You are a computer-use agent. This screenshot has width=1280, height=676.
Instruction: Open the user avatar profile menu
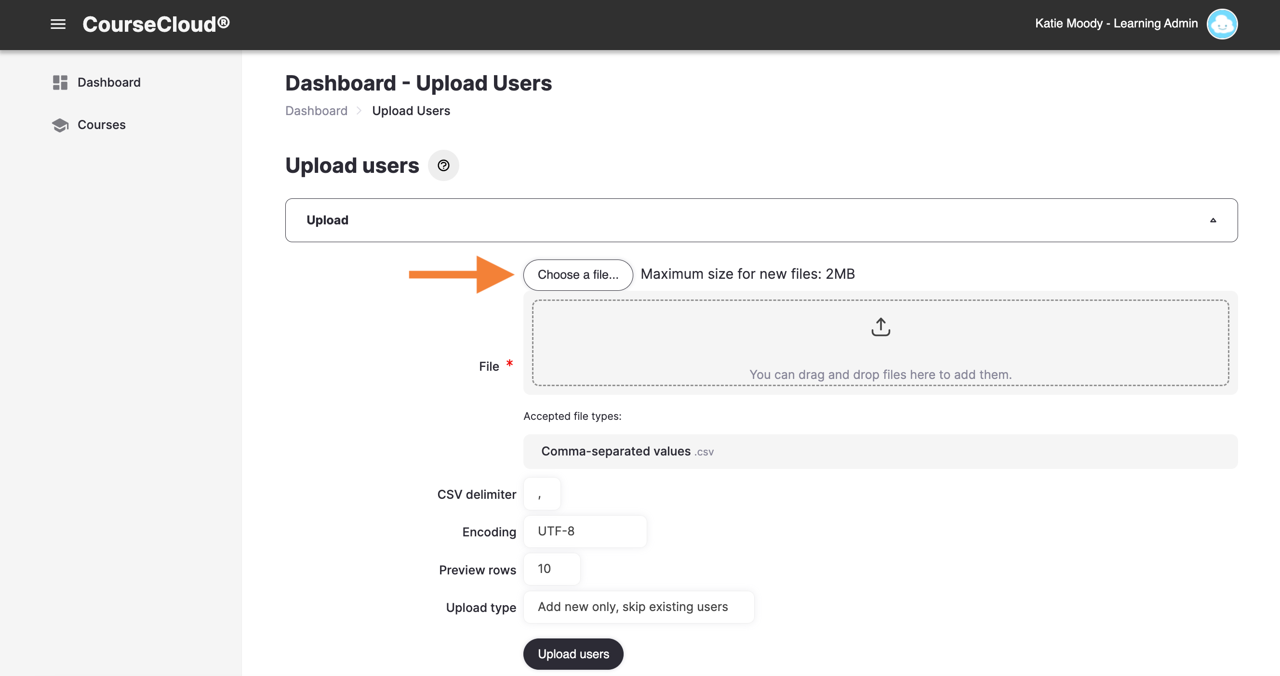coord(1222,24)
